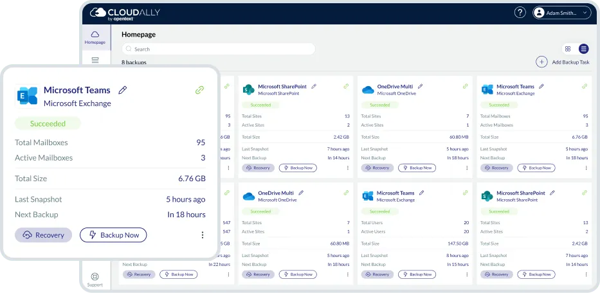Go to Homepage in the sidebar

(x=95, y=38)
